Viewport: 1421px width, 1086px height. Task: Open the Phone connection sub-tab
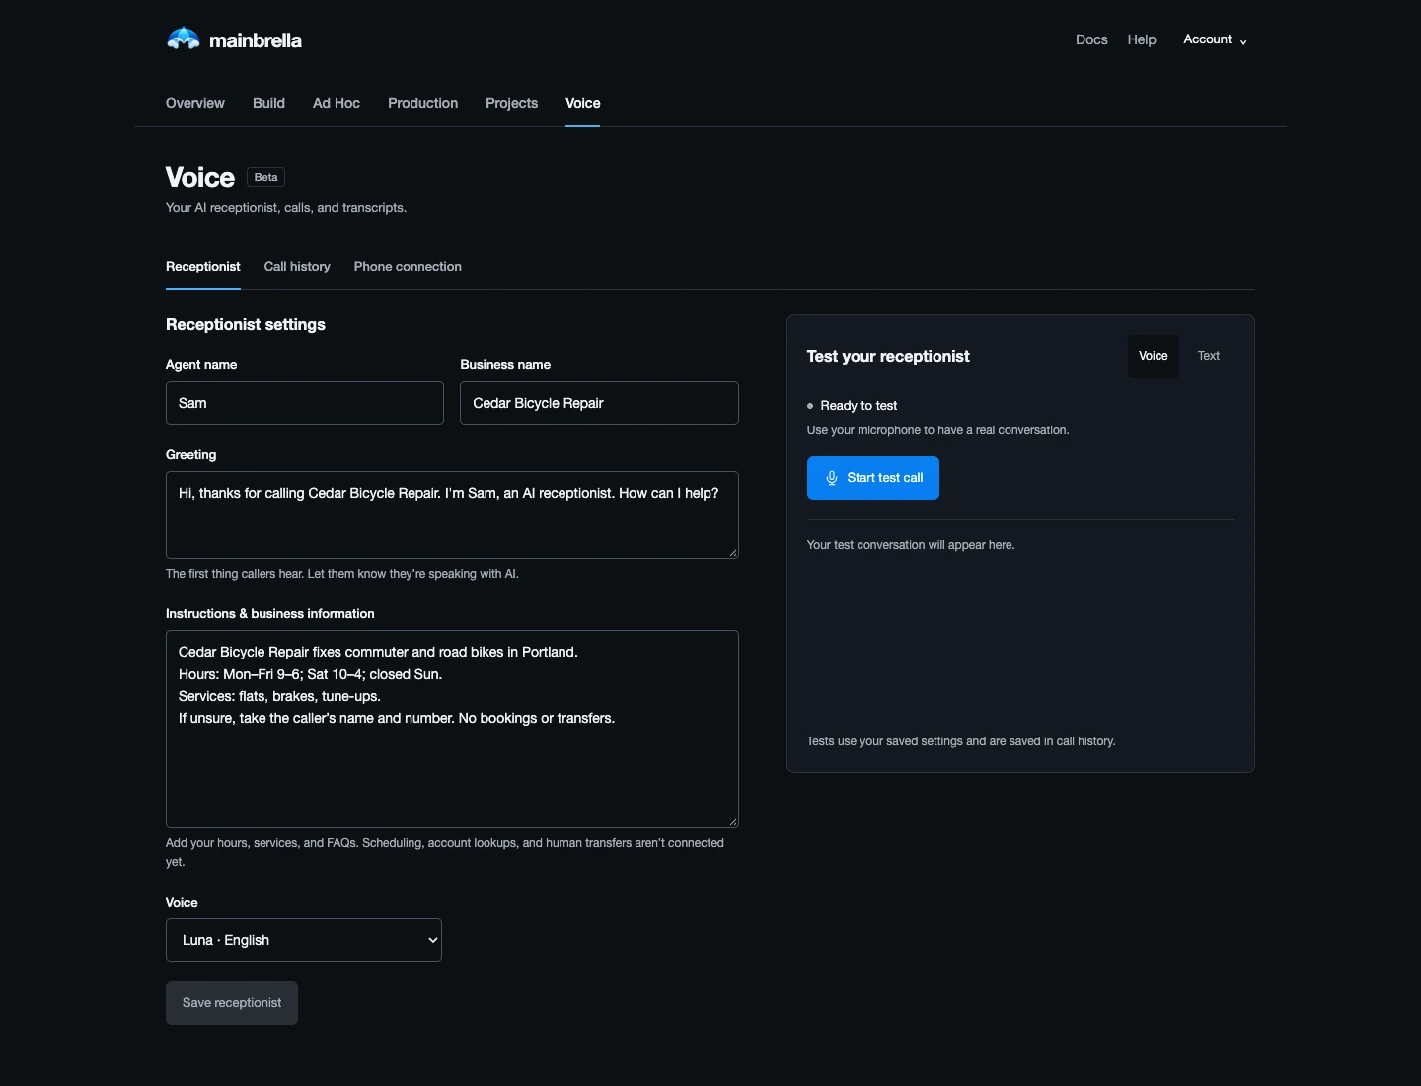coord(408,267)
